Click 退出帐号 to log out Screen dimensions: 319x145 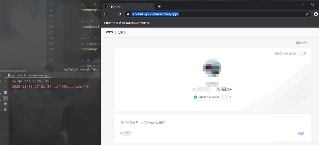(x=301, y=43)
